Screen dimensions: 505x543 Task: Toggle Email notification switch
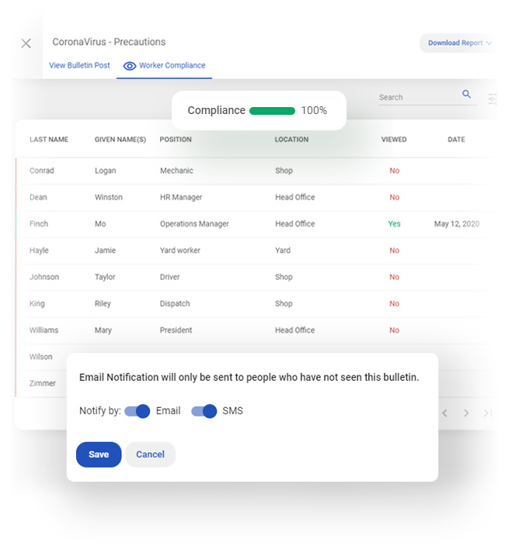[x=138, y=411]
